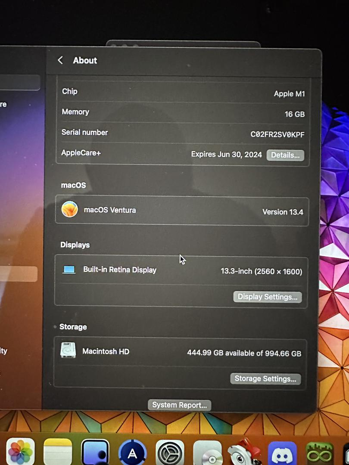The image size is (349, 465).
Task: Click the System Report button
Action: 180,405
